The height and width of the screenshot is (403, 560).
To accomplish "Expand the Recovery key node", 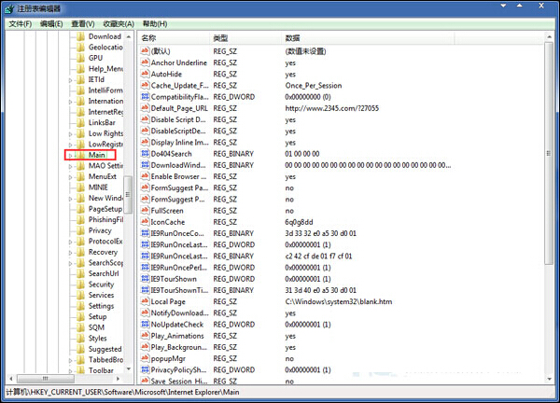I will coord(71,252).
